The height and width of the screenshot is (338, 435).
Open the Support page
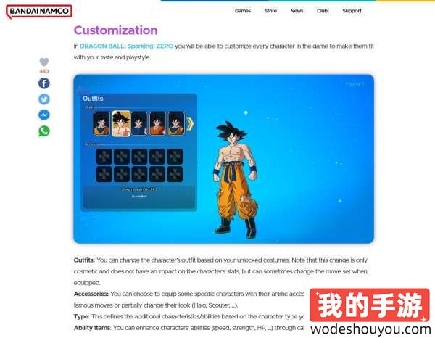(x=352, y=11)
